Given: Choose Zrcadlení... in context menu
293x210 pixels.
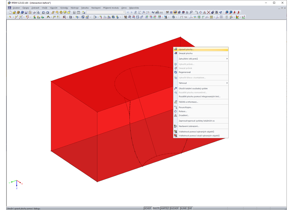Looking at the screenshot, I should [201, 116].
